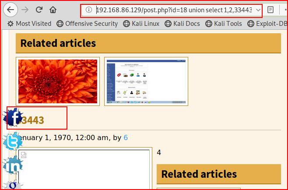Click the number 4 text

(x=159, y=152)
